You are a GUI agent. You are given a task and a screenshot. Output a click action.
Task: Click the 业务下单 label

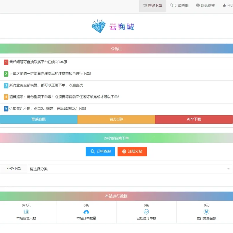(14, 169)
